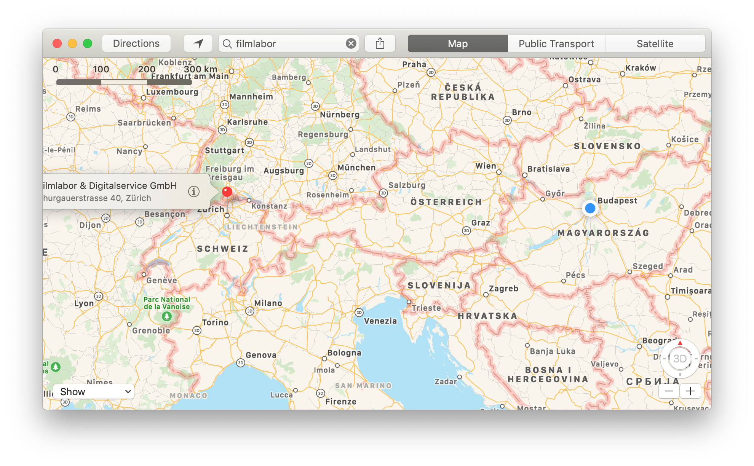Click the Győr city label
The width and height of the screenshot is (754, 466).
tap(555, 193)
